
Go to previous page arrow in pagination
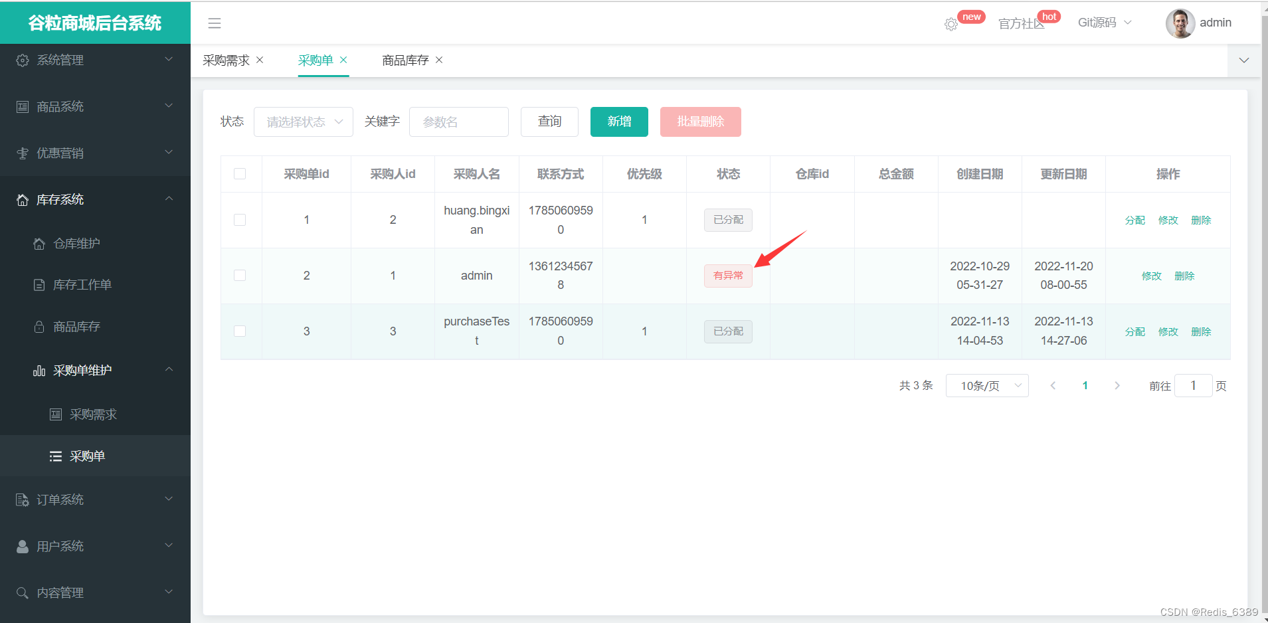pos(1053,386)
